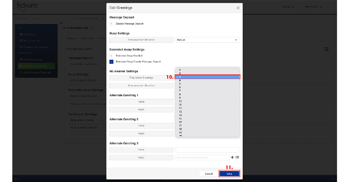The image size is (349, 182).
Task: Click No Announcement Selected audio field
Action: click(x=202, y=157)
